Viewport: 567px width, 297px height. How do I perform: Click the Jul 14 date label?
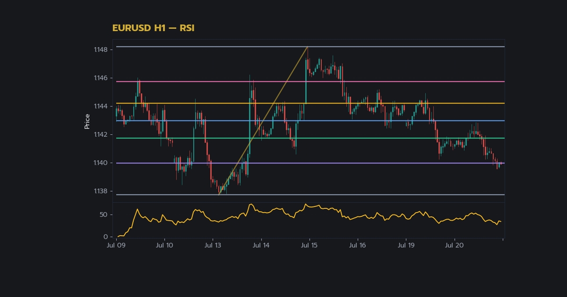point(261,245)
